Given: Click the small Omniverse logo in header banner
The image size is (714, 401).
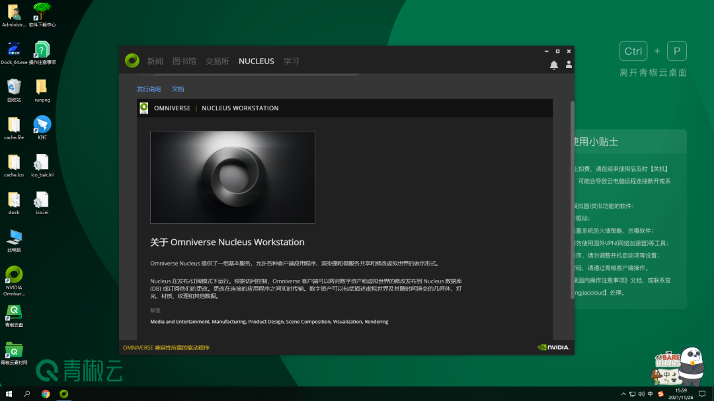Looking at the screenshot, I should (x=144, y=108).
